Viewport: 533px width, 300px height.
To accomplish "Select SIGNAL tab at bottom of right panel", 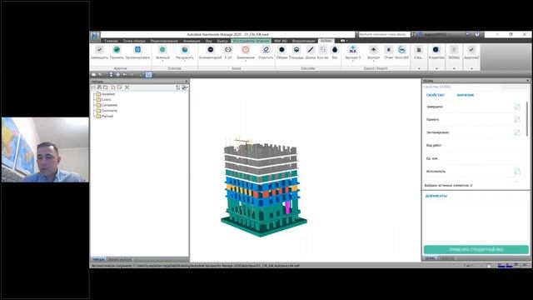I will tap(430, 258).
